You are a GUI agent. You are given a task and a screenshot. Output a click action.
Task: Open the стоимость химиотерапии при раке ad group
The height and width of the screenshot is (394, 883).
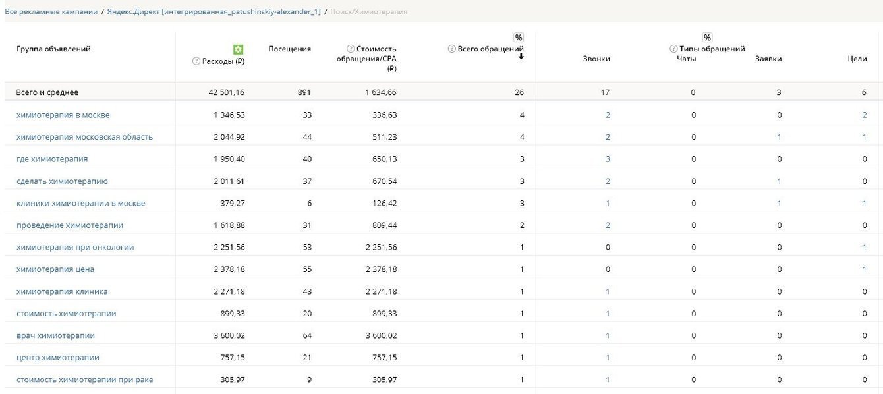point(84,380)
